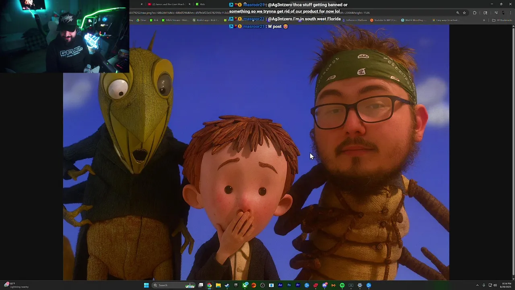
Task: Open Discord from the taskbar
Action: pyautogui.click(x=324, y=285)
